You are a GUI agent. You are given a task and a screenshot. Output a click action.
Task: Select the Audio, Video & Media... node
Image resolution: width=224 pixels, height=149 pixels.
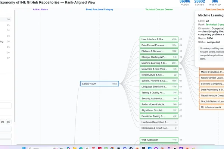159,104
